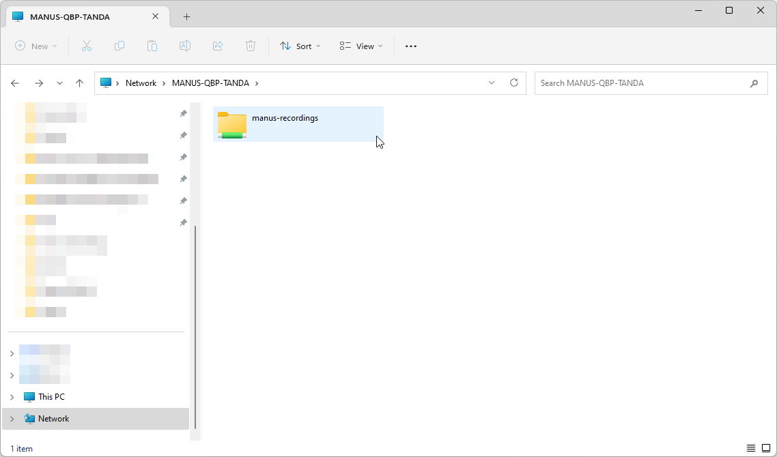Click the Delete trash icon
Image resolution: width=777 pixels, height=457 pixels.
[x=251, y=46]
